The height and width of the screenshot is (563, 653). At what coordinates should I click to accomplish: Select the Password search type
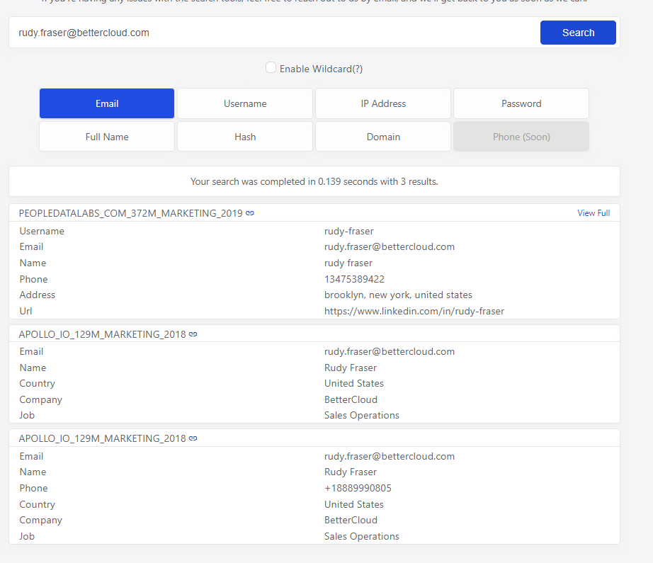pos(521,103)
